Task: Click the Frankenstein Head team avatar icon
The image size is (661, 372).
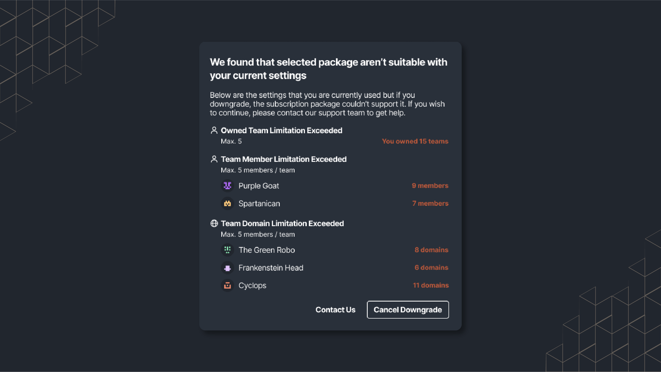Action: coord(227,268)
